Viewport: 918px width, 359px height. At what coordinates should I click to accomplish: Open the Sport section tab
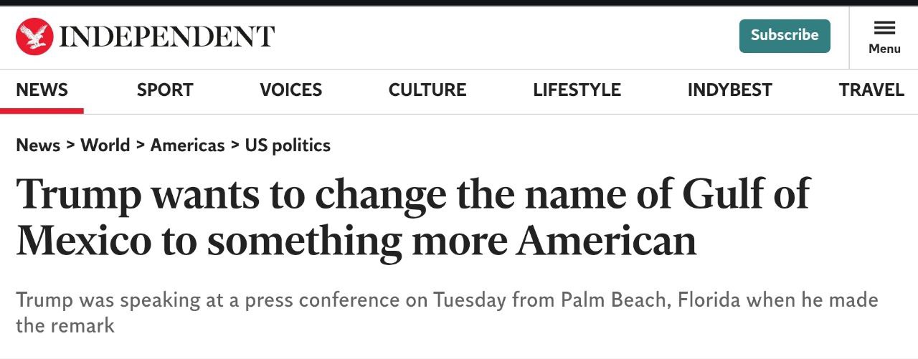tap(165, 90)
